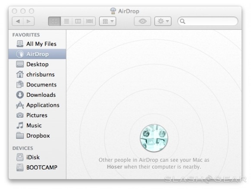Select the Desktop sidebar item
This screenshot has height=189, width=251.
click(37, 64)
